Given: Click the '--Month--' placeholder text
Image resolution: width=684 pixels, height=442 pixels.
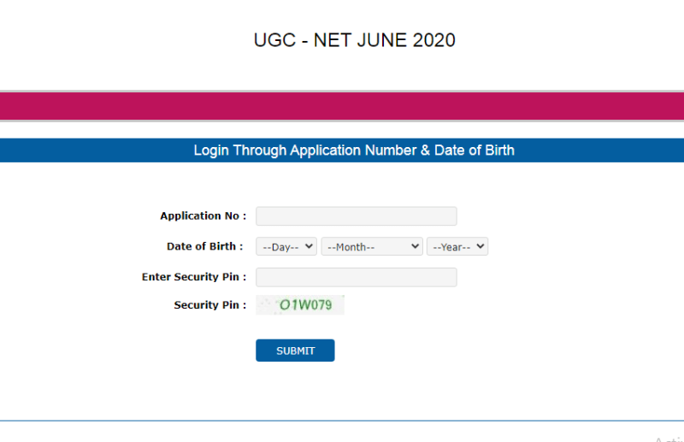Looking at the screenshot, I should coord(351,247).
